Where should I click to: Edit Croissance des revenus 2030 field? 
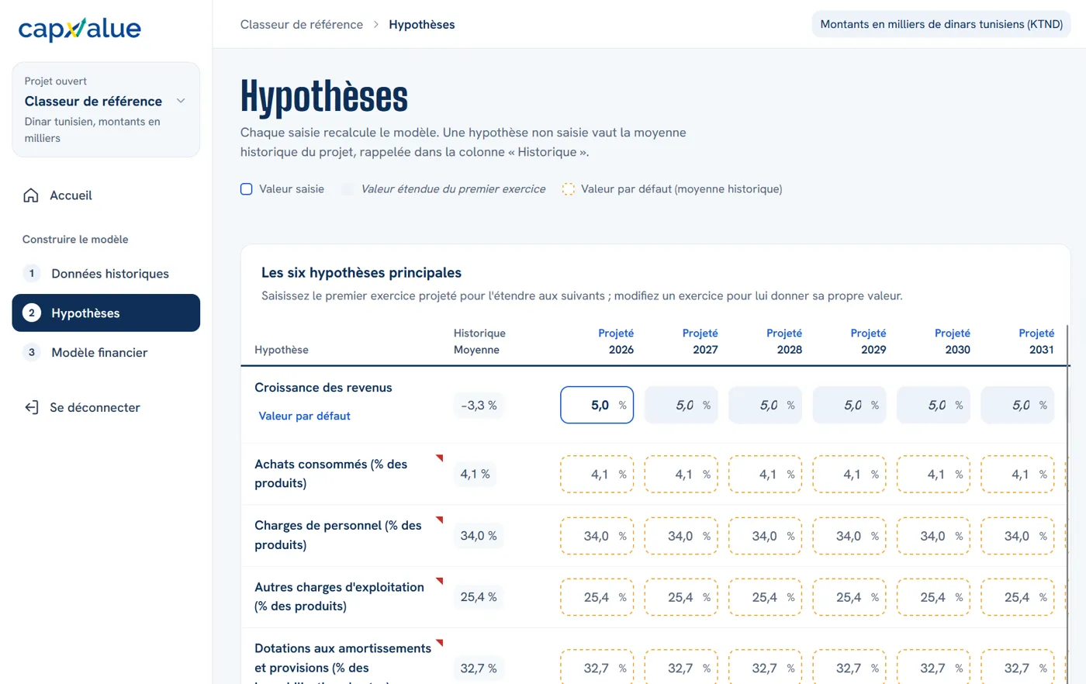coord(934,405)
